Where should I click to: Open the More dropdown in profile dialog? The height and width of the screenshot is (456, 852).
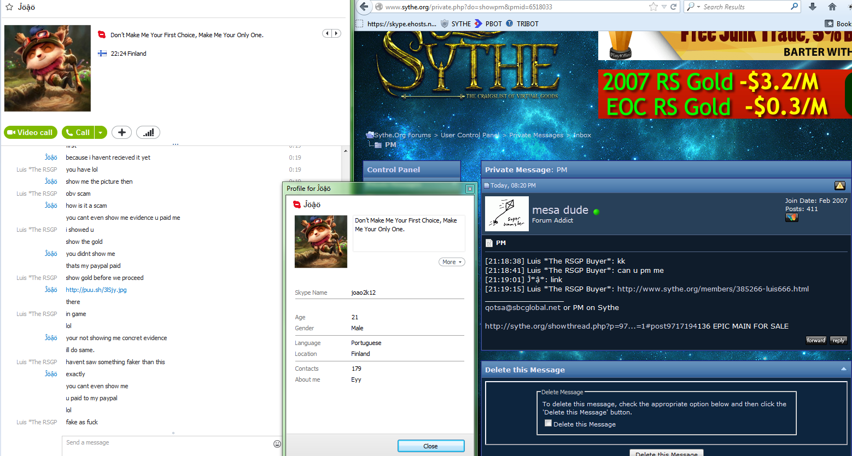452,262
